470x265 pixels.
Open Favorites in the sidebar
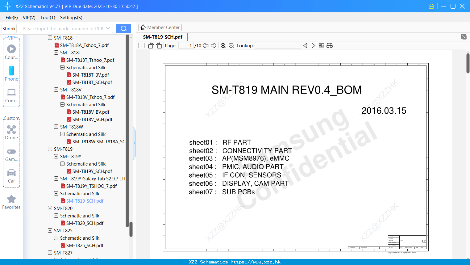[x=11, y=202]
